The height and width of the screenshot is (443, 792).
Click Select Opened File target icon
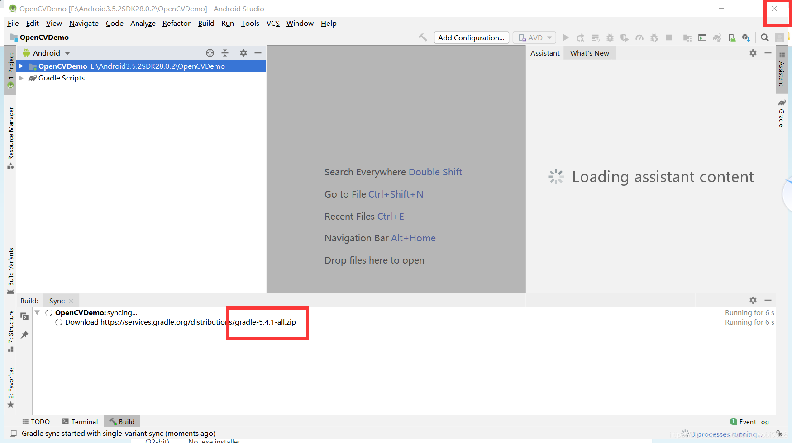pyautogui.click(x=210, y=53)
